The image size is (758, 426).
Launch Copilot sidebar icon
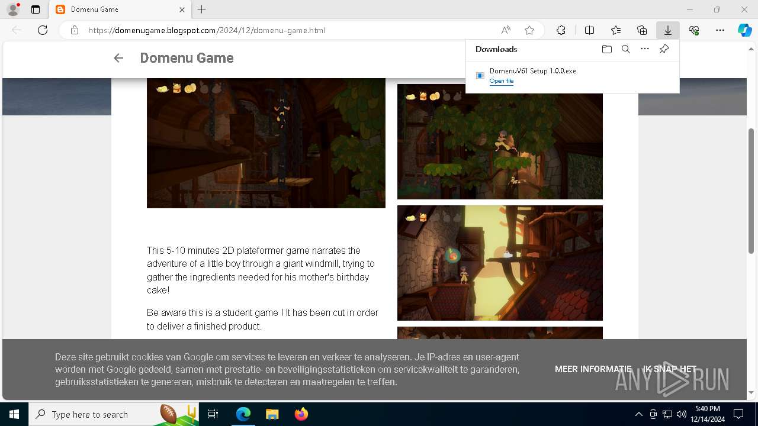click(x=745, y=30)
